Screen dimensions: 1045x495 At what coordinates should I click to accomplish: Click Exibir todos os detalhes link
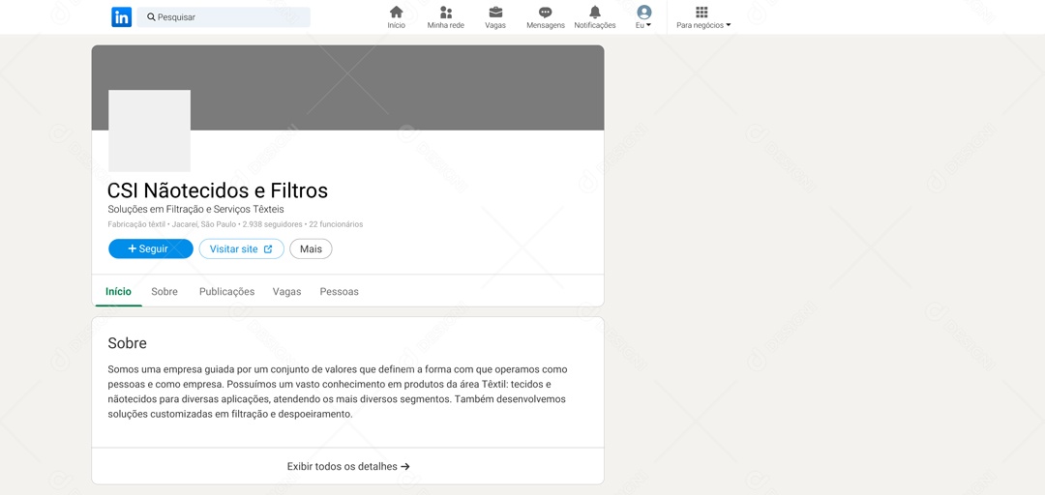(x=348, y=466)
